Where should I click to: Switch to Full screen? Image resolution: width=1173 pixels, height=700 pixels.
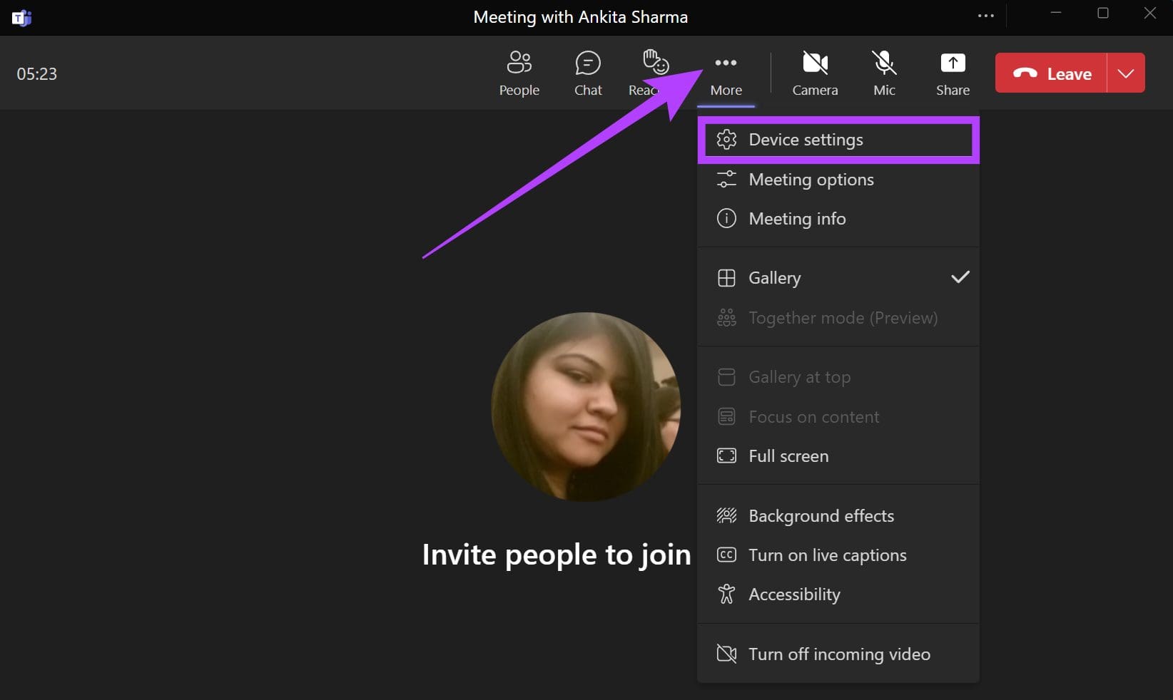[x=838, y=456]
